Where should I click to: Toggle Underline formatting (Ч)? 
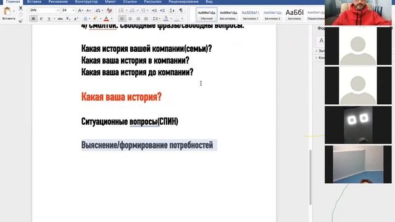pyautogui.click(x=49, y=18)
